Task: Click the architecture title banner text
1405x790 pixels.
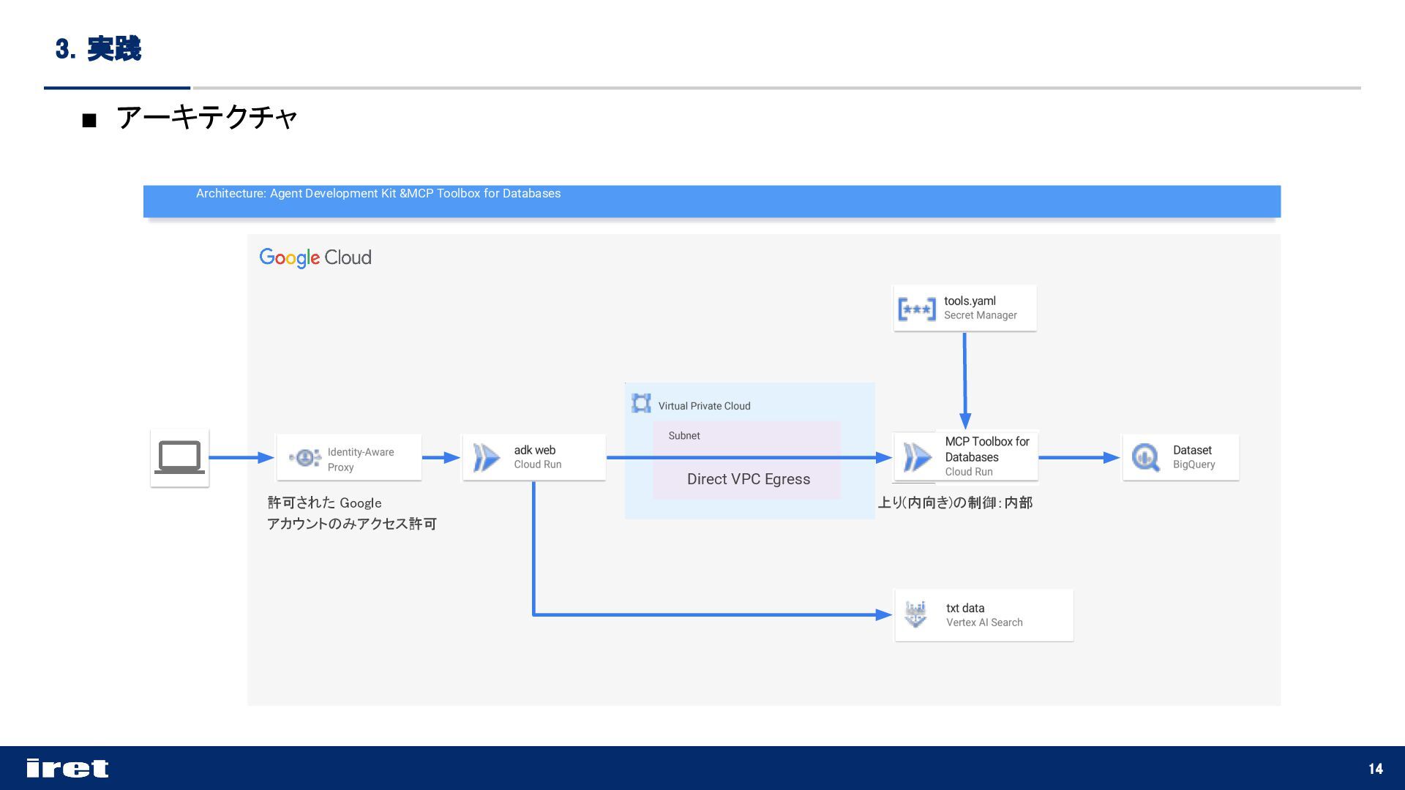Action: [378, 193]
